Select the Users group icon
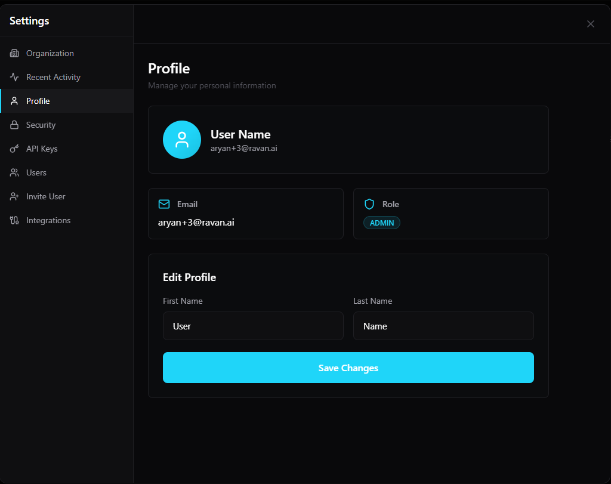This screenshot has width=611, height=484. coord(14,172)
